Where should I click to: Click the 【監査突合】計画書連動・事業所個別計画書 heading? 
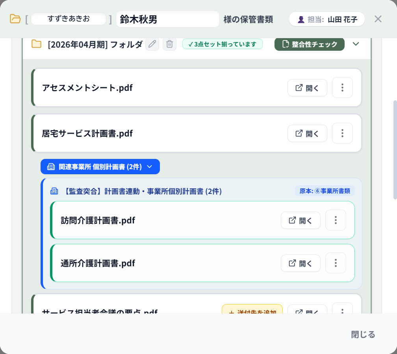pos(142,191)
